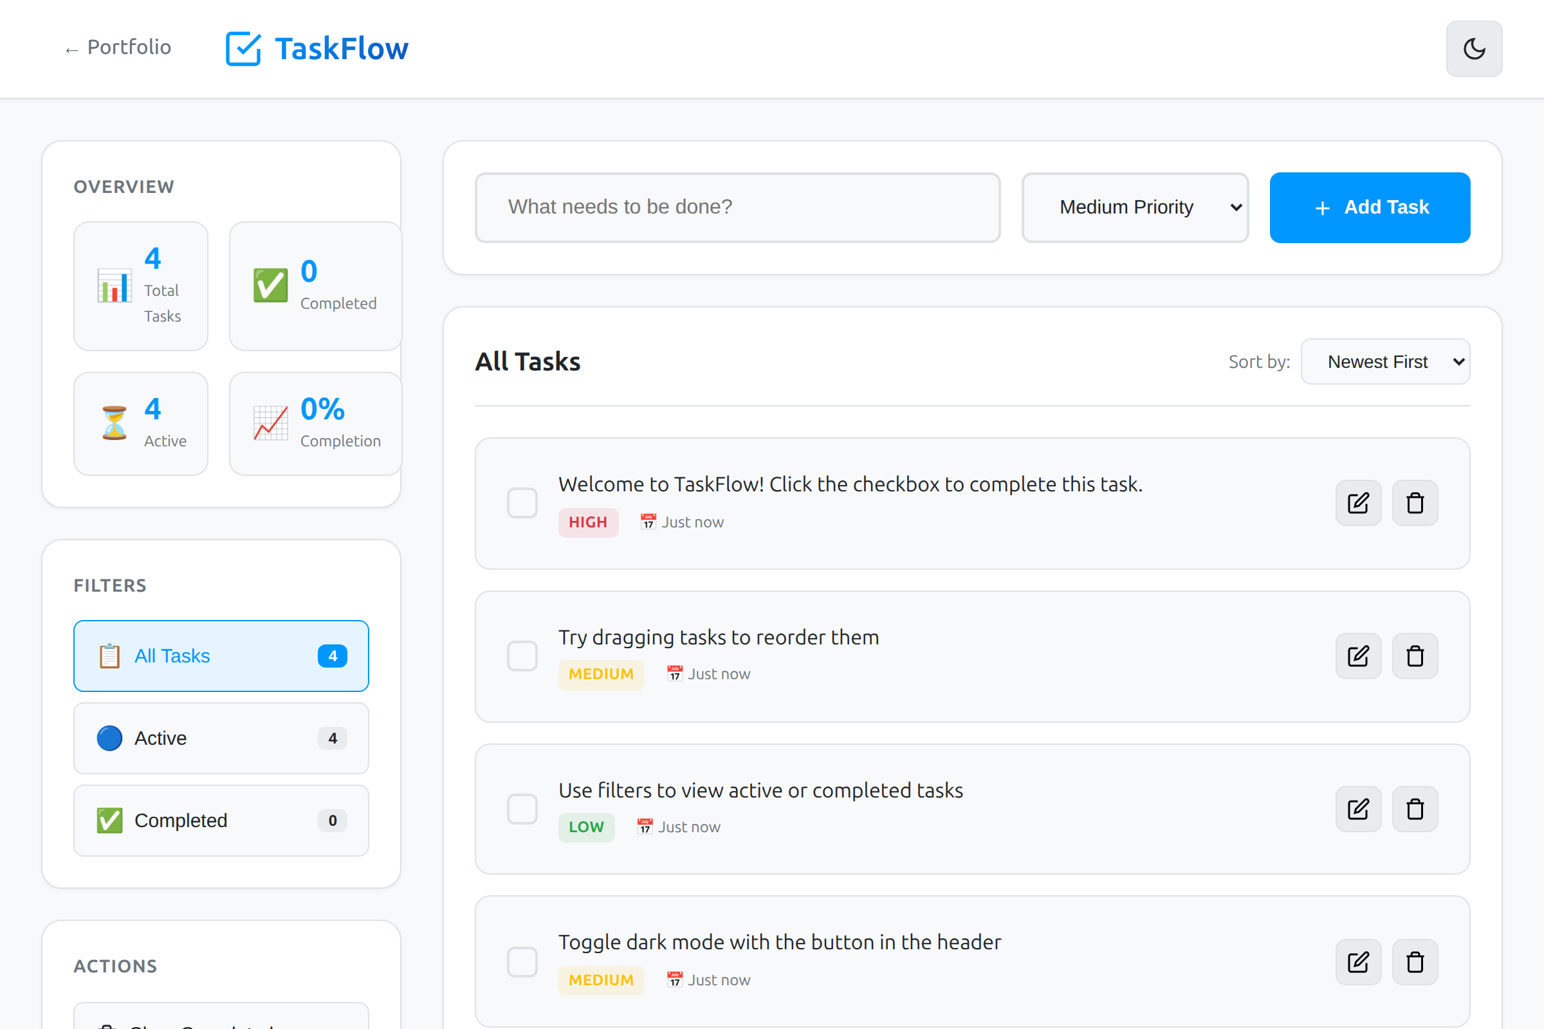Image resolution: width=1544 pixels, height=1029 pixels.
Task: Mark the Try dragging tasks task complete
Action: [522, 655]
